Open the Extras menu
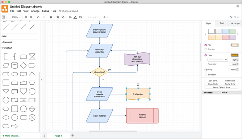 (46, 11)
